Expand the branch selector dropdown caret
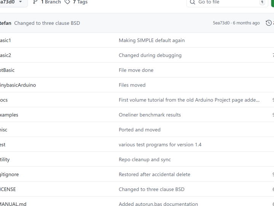Image resolution: width=274 pixels, height=206 pixels. pos(20,2)
